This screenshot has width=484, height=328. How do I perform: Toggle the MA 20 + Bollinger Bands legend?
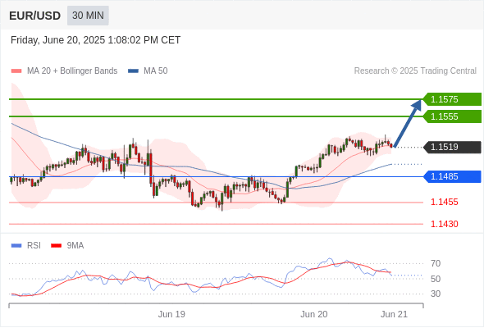[64, 71]
